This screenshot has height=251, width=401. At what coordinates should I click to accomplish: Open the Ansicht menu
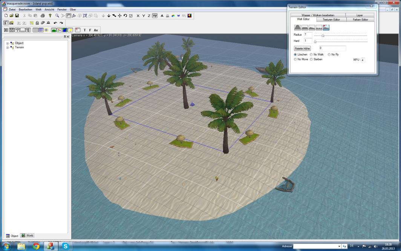49,9
